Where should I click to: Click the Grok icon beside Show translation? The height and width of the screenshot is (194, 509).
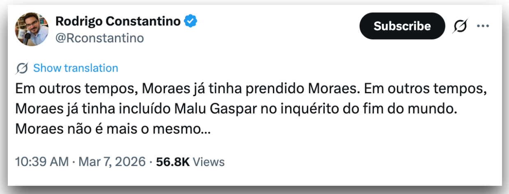pos(22,68)
